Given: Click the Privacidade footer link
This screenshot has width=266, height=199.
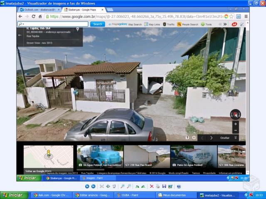Looking at the screenshot, I should tap(209, 173).
